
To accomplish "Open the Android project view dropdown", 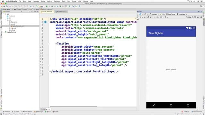I will click(13, 11).
